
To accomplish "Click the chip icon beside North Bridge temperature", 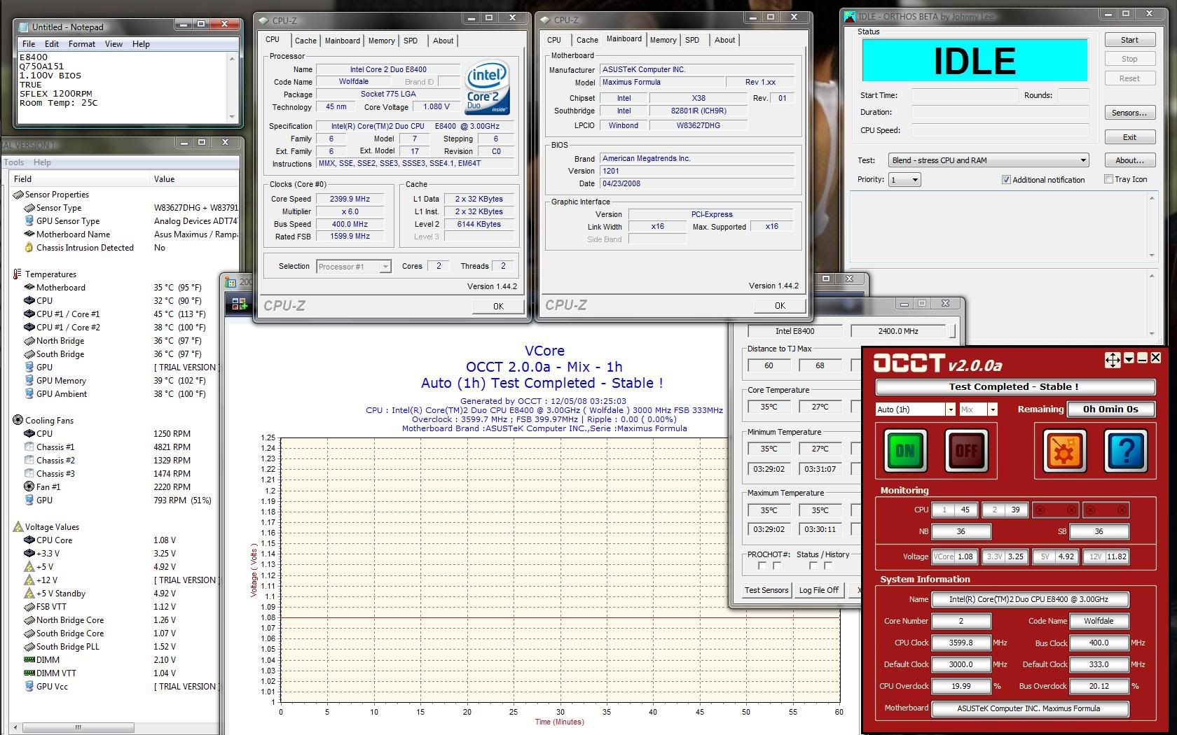I will [29, 341].
